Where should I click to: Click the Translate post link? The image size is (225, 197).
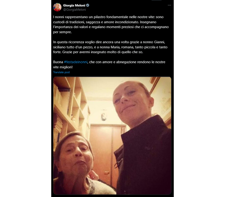tap(62, 72)
